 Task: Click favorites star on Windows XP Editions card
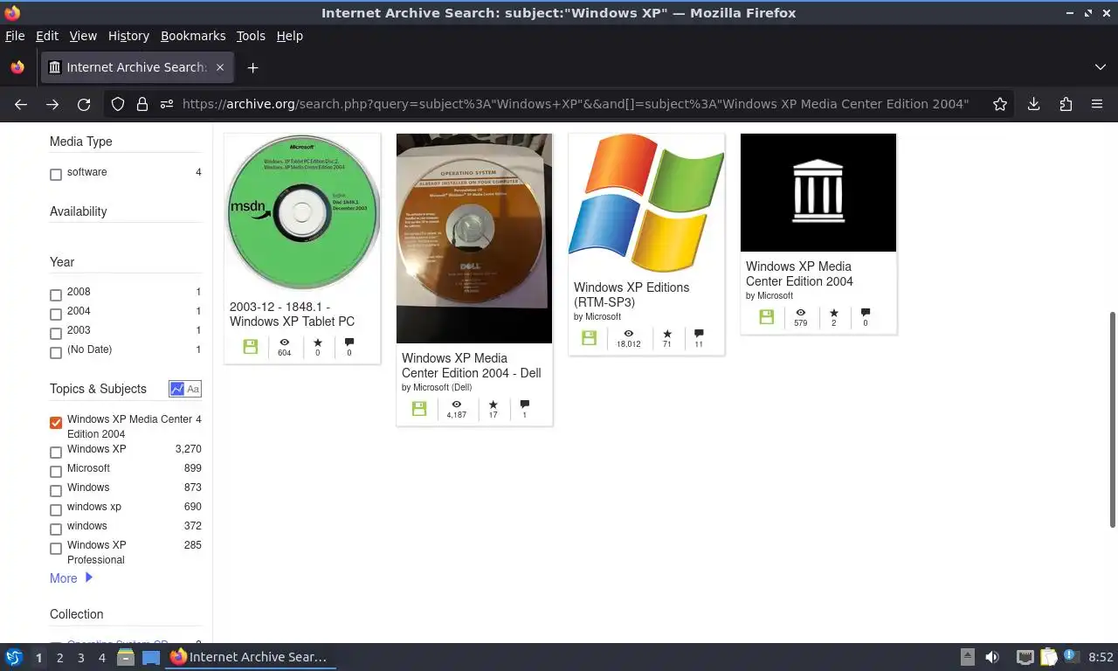pyautogui.click(x=667, y=334)
